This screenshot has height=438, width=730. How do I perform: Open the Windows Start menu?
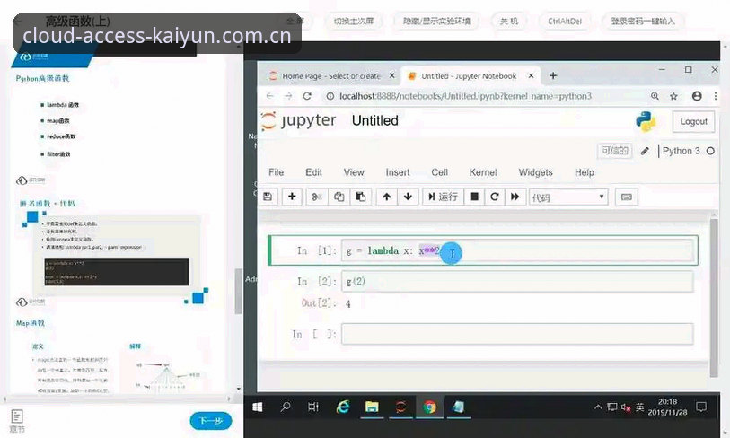pyautogui.click(x=258, y=407)
